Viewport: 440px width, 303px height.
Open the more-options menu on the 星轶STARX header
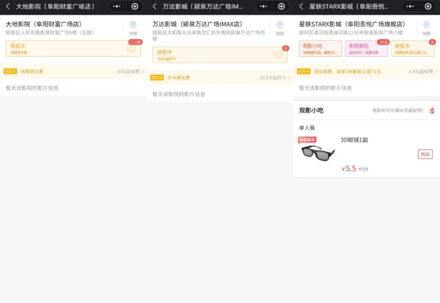coord(410,7)
